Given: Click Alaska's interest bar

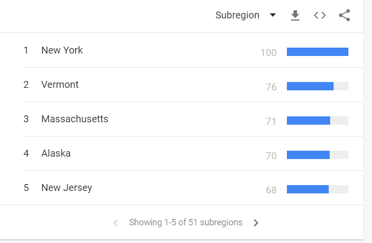Looking at the screenshot, I should click(317, 155).
